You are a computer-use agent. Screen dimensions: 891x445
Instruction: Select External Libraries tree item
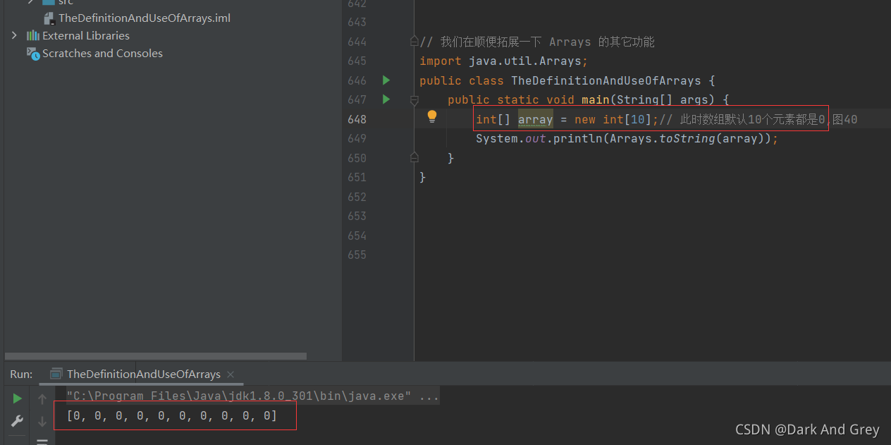pyautogui.click(x=86, y=35)
